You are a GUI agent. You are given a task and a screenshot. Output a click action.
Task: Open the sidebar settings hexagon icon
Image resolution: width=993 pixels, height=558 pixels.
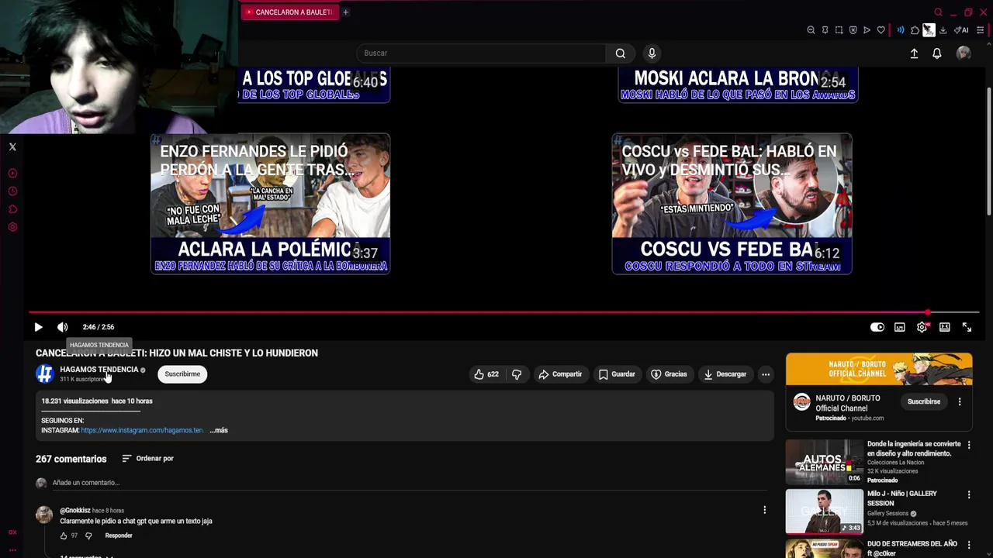click(12, 227)
